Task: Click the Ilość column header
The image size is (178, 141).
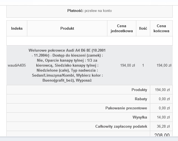Action: tap(143, 28)
